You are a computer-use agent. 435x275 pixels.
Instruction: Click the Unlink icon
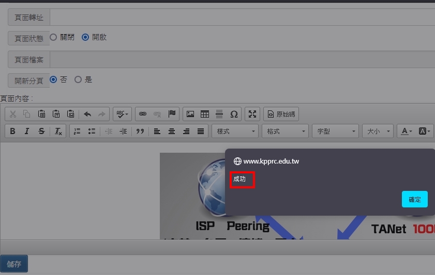point(157,114)
